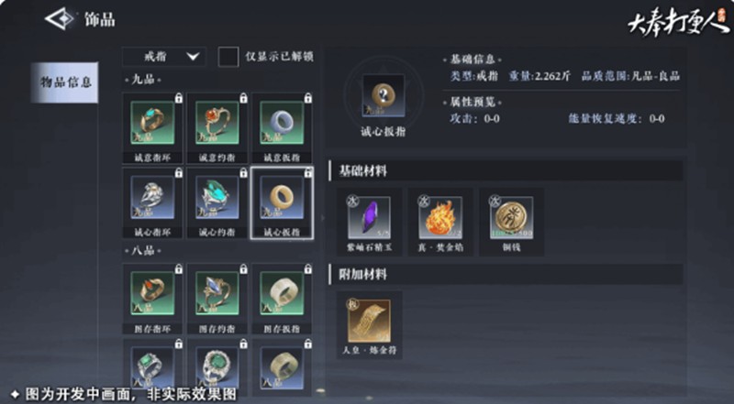734x404 pixels.
Task: Collapse the 九品 section header
Action: [x=143, y=80]
